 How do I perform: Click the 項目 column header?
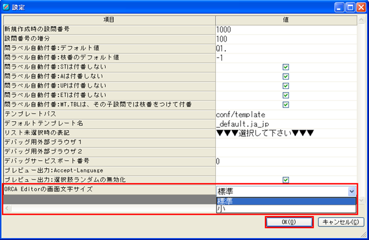click(x=109, y=20)
